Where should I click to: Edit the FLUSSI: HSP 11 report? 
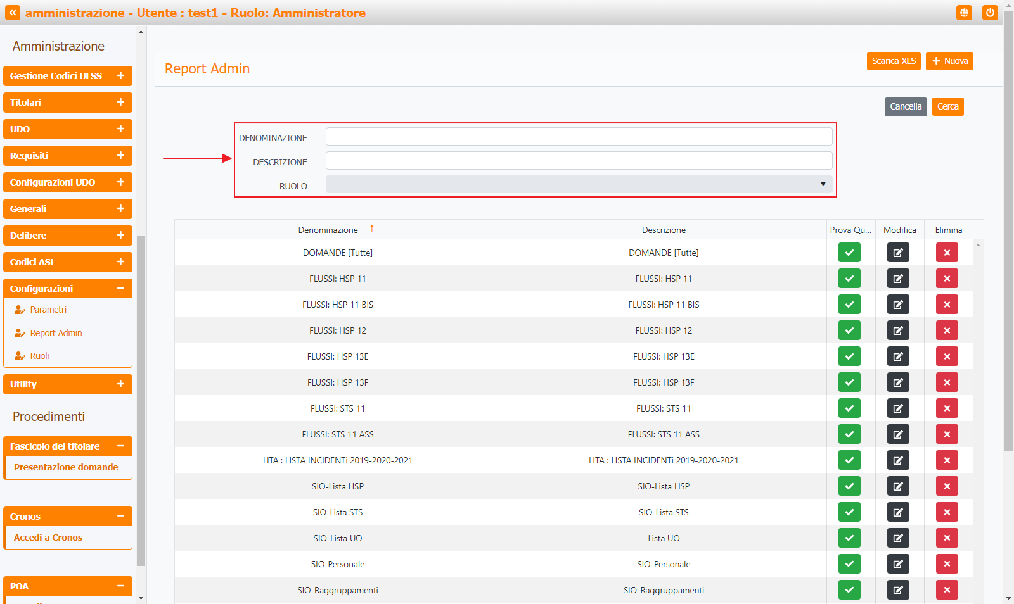pyautogui.click(x=898, y=279)
